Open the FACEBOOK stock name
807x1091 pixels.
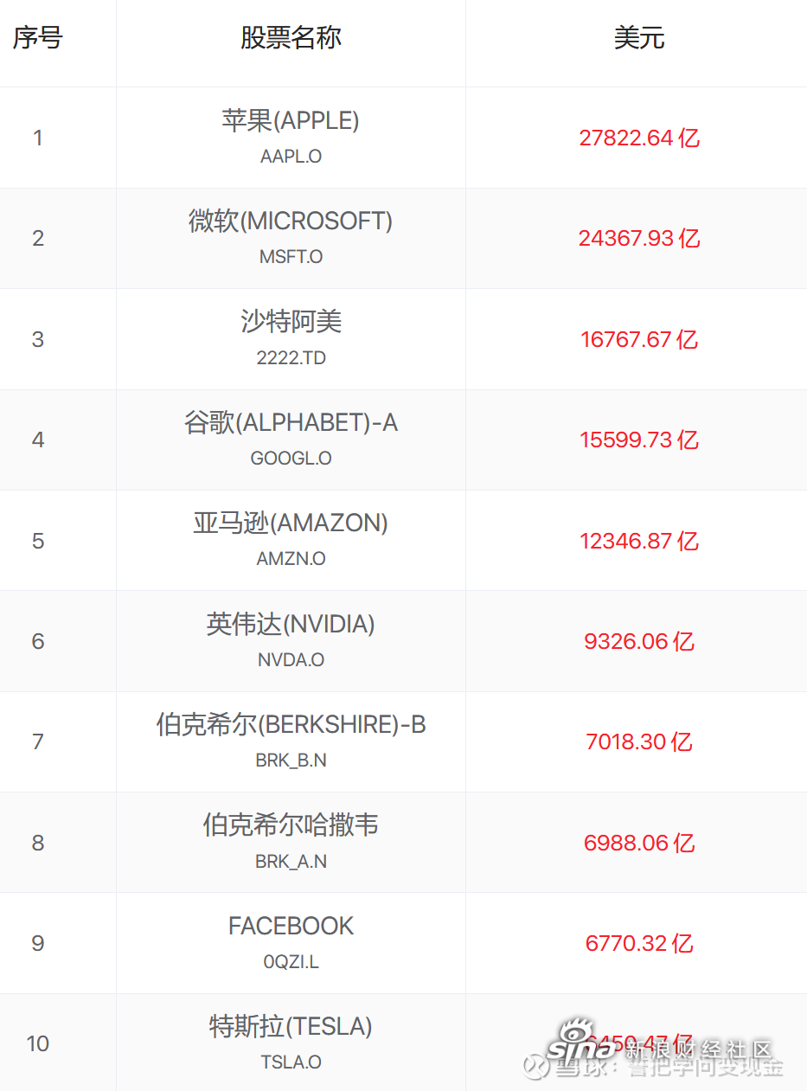[291, 926]
